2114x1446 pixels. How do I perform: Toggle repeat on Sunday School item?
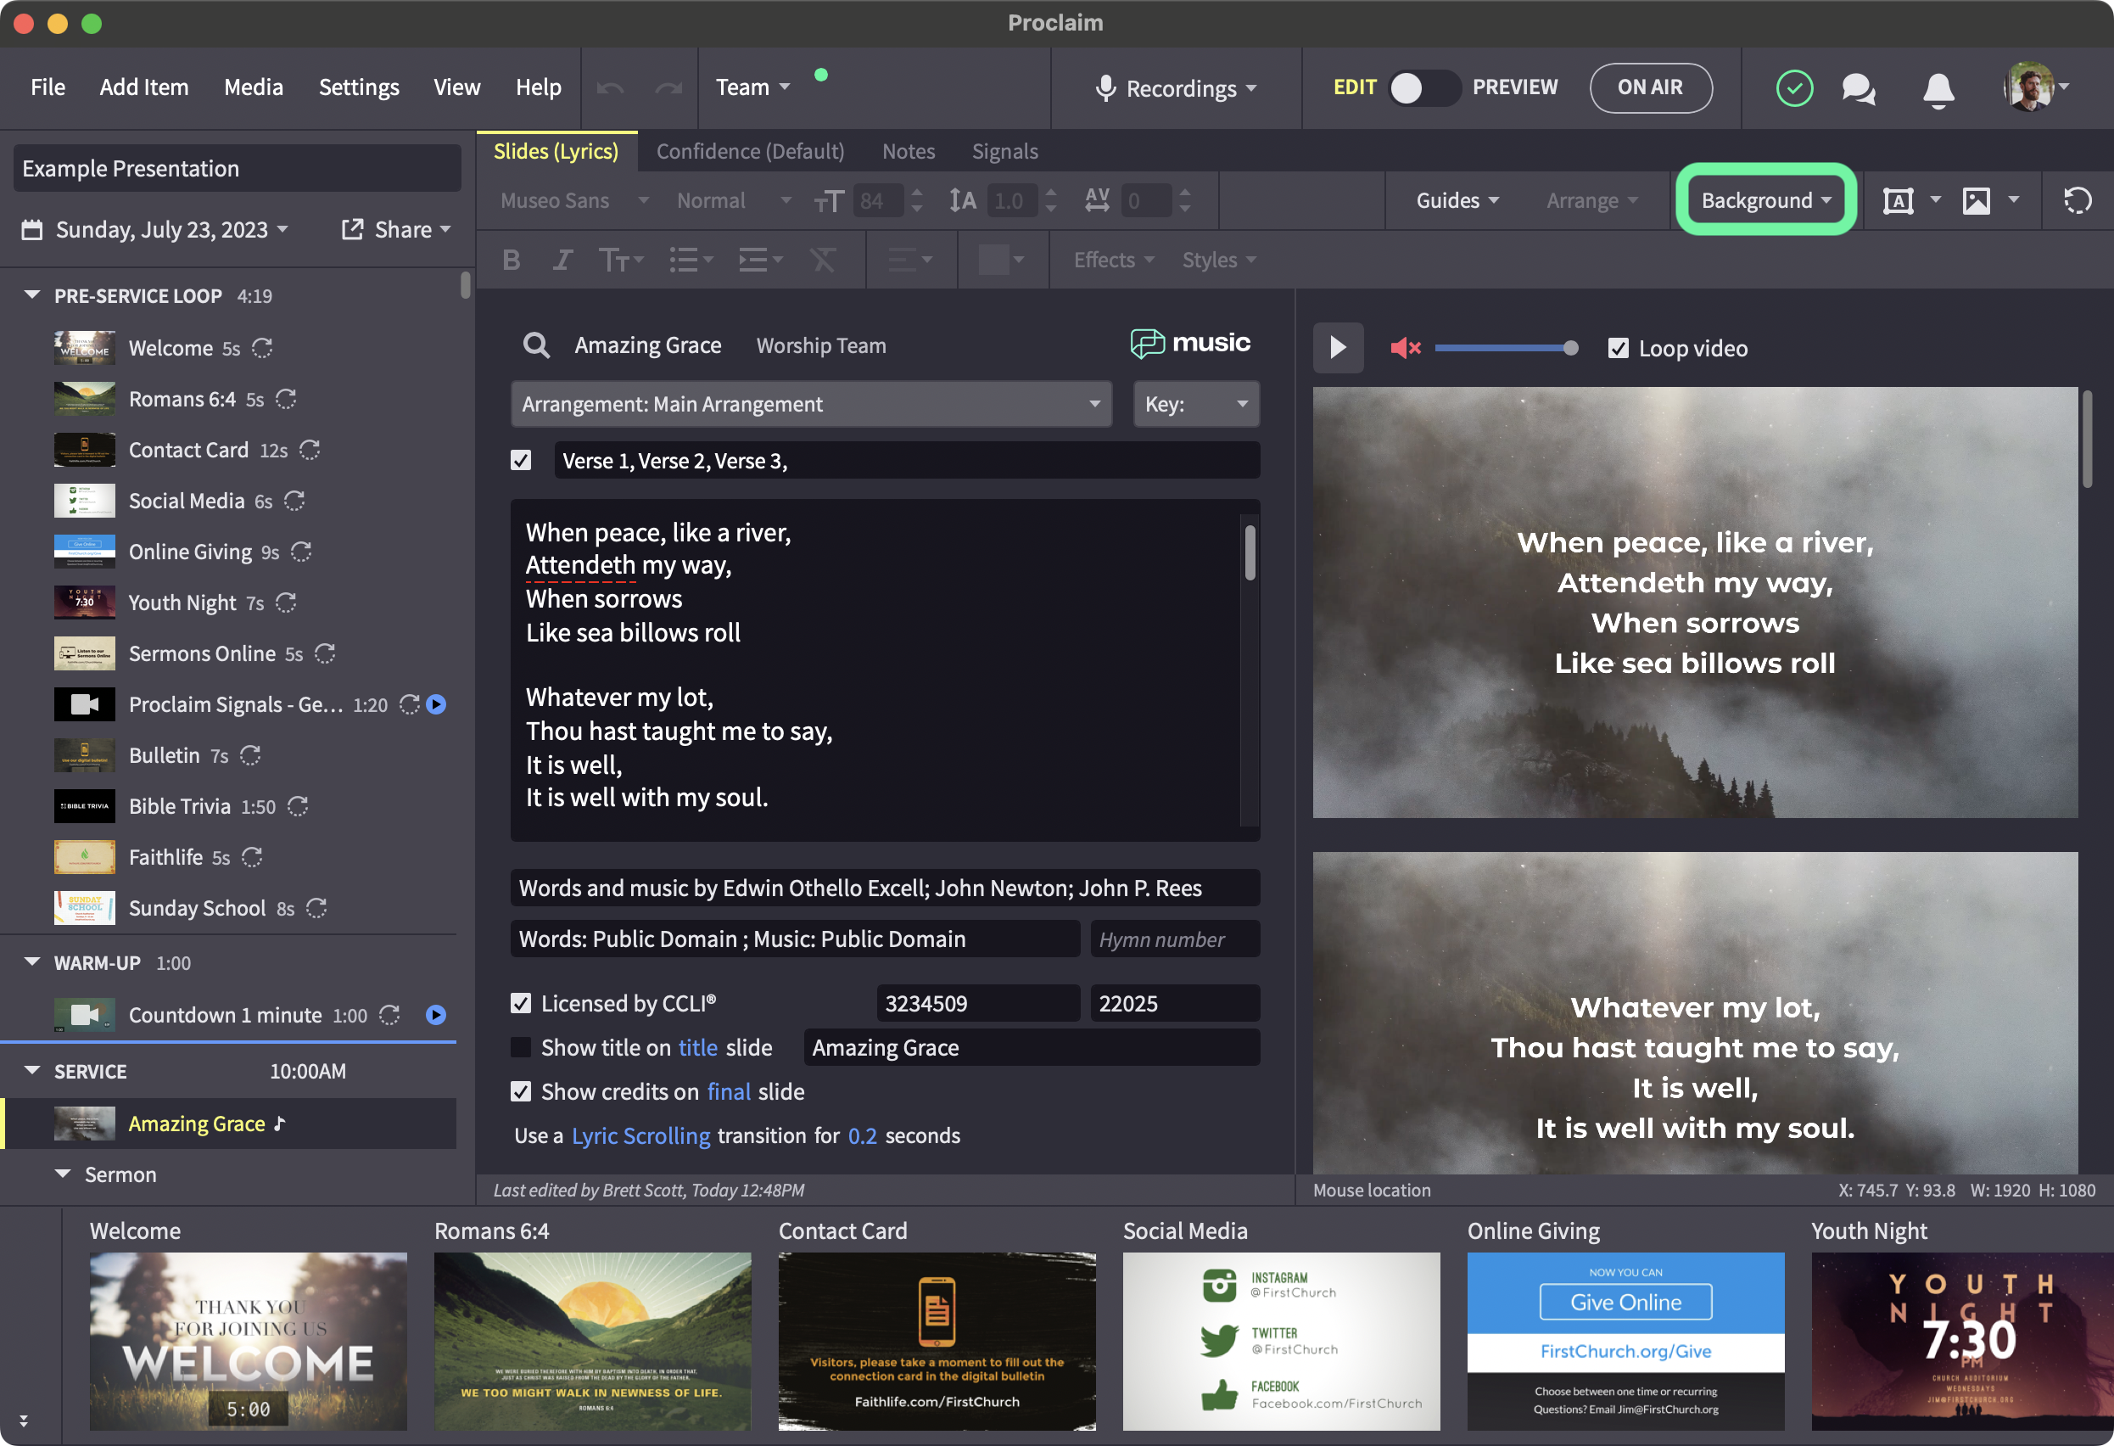(x=316, y=908)
